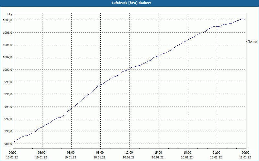Click the '06:00' time axis label
259x161 pixels.
(71, 153)
